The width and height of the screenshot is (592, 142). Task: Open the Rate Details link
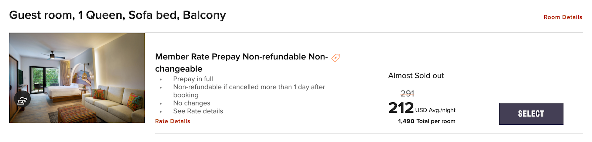[x=172, y=121]
